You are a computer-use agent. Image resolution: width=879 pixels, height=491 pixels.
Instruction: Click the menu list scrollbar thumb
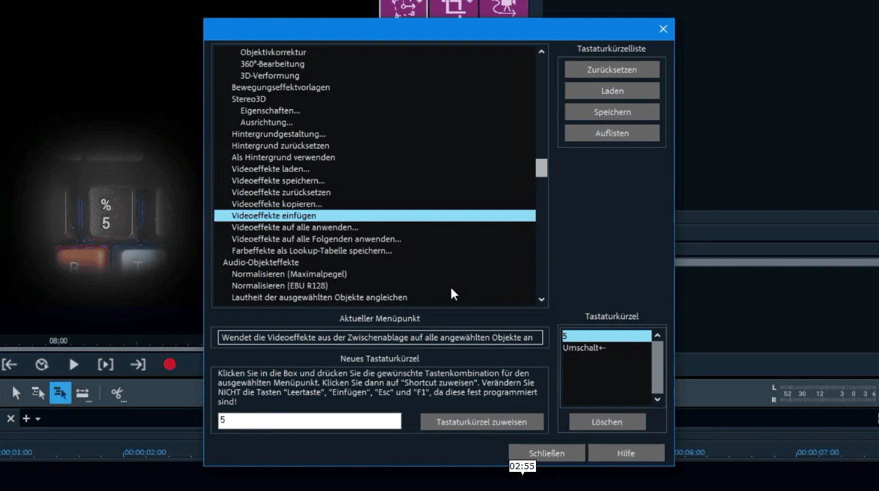[x=541, y=168]
